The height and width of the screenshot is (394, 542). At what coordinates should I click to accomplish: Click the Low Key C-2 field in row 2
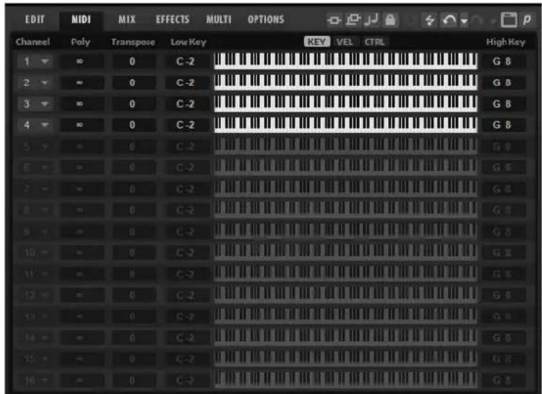click(186, 83)
